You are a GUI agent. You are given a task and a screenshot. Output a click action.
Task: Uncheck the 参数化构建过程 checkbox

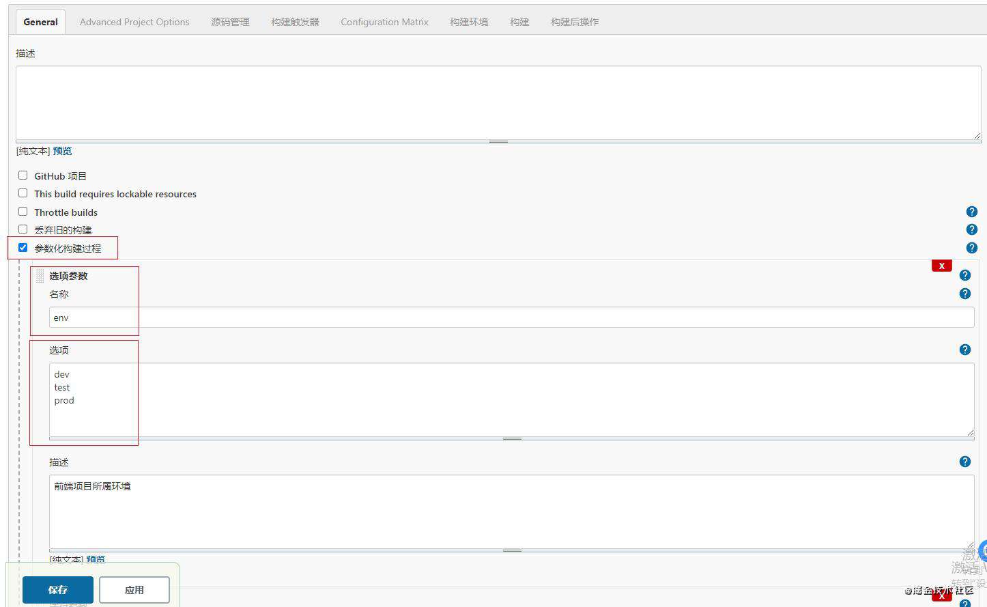click(23, 247)
